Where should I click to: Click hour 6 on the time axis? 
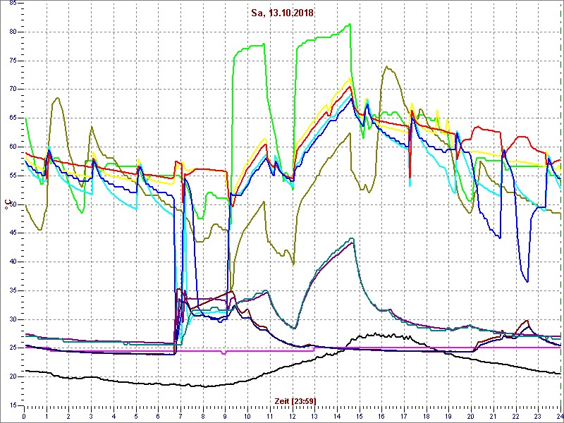158,416
